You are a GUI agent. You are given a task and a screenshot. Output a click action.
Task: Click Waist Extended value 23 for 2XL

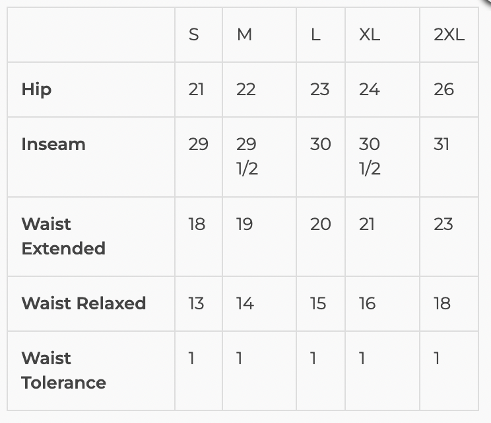tap(443, 224)
